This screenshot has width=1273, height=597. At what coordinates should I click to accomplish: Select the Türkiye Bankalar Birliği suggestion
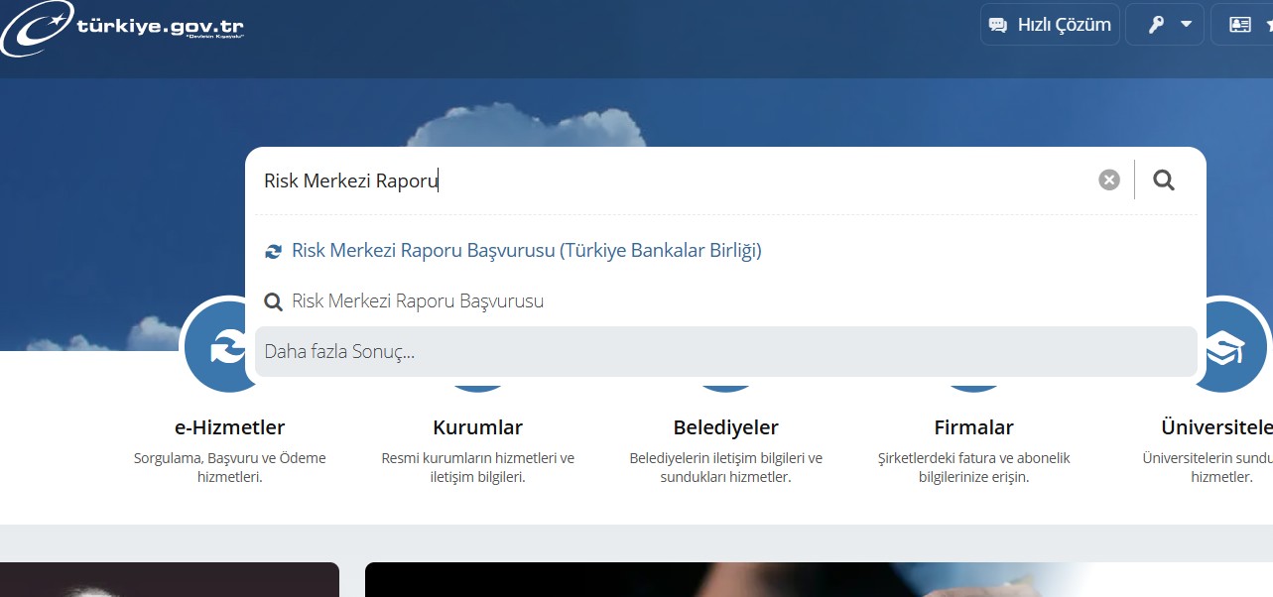click(512, 251)
